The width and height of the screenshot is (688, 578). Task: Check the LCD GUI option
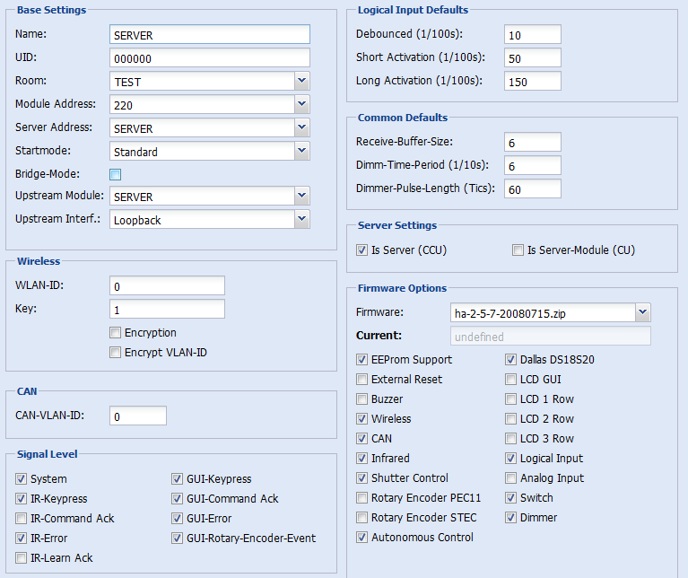[510, 379]
